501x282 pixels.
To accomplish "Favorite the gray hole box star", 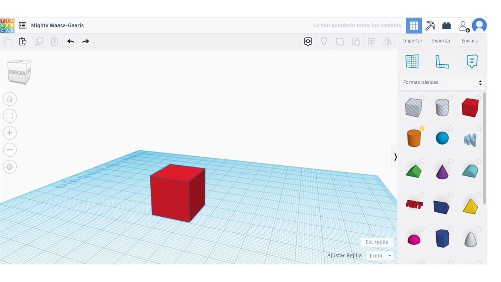I will coord(422,97).
